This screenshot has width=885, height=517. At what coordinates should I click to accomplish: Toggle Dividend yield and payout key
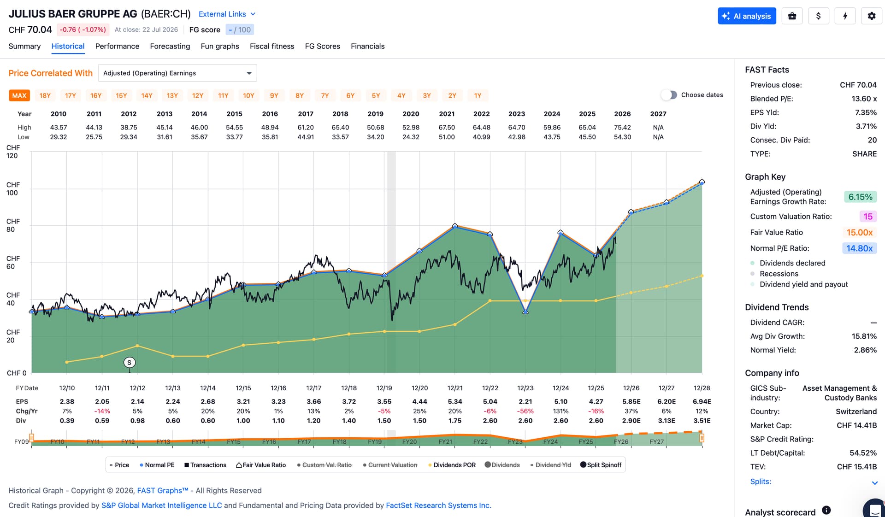tap(799, 284)
